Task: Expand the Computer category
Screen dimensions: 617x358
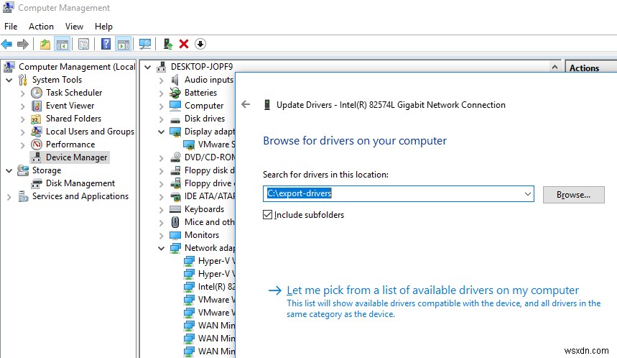Action: (x=161, y=106)
